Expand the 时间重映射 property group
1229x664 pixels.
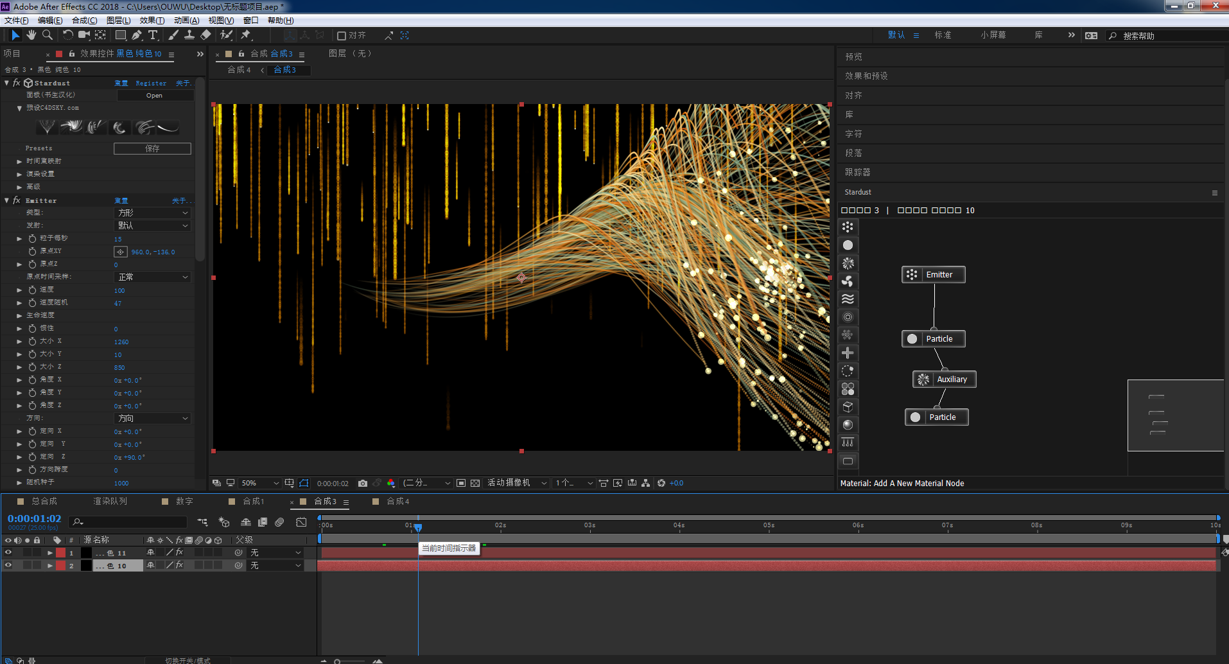coord(19,161)
